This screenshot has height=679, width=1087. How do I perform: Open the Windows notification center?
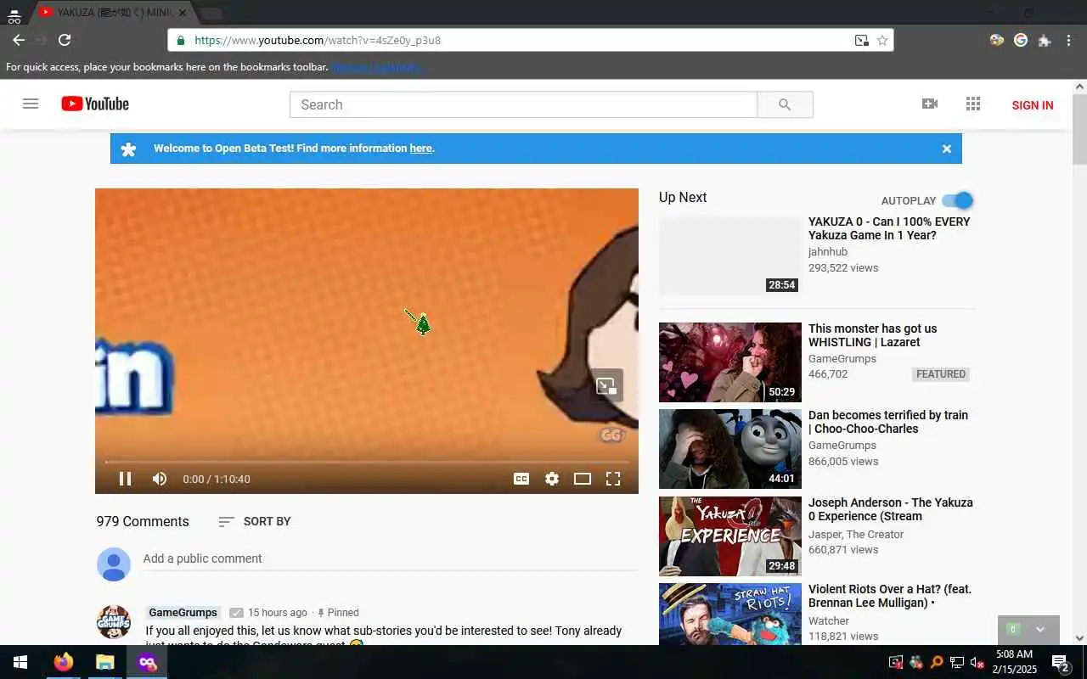tap(1060, 662)
